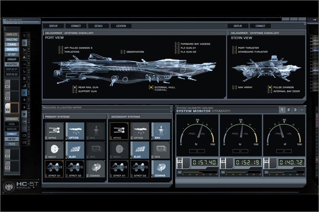Open the ENV icon in Secondary Systems

pyautogui.click(x=160, y=131)
